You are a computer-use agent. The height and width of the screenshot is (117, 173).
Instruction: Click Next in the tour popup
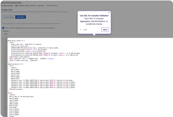[x=105, y=30]
